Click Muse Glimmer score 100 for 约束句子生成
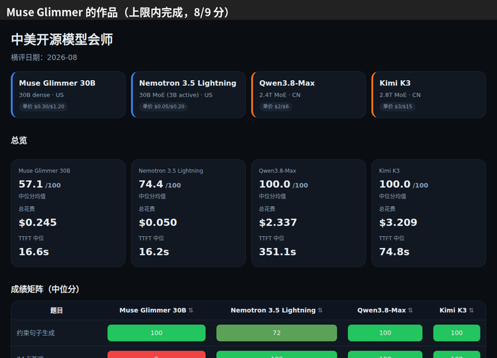This screenshot has width=497, height=358. click(x=156, y=333)
